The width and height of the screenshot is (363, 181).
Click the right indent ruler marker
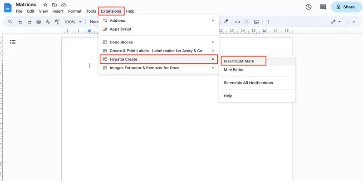coord(265,31)
